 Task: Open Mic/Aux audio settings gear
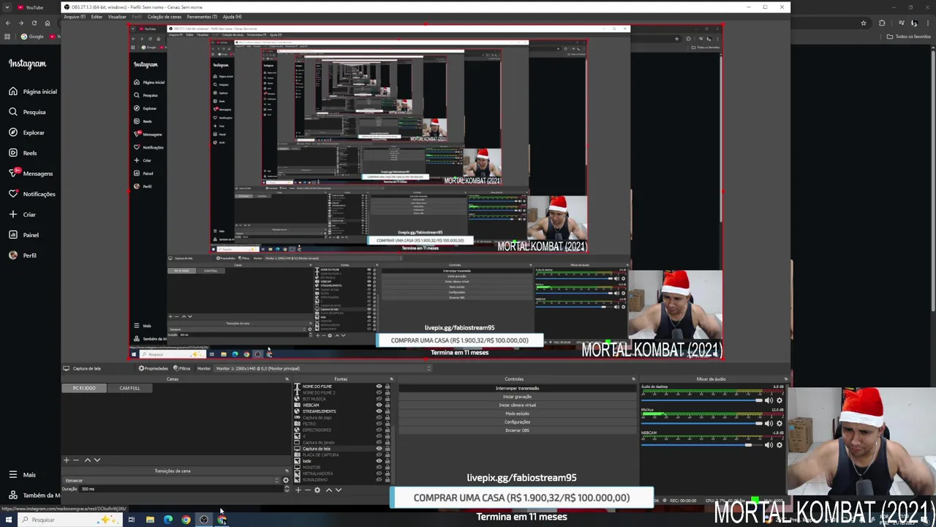tap(780, 423)
